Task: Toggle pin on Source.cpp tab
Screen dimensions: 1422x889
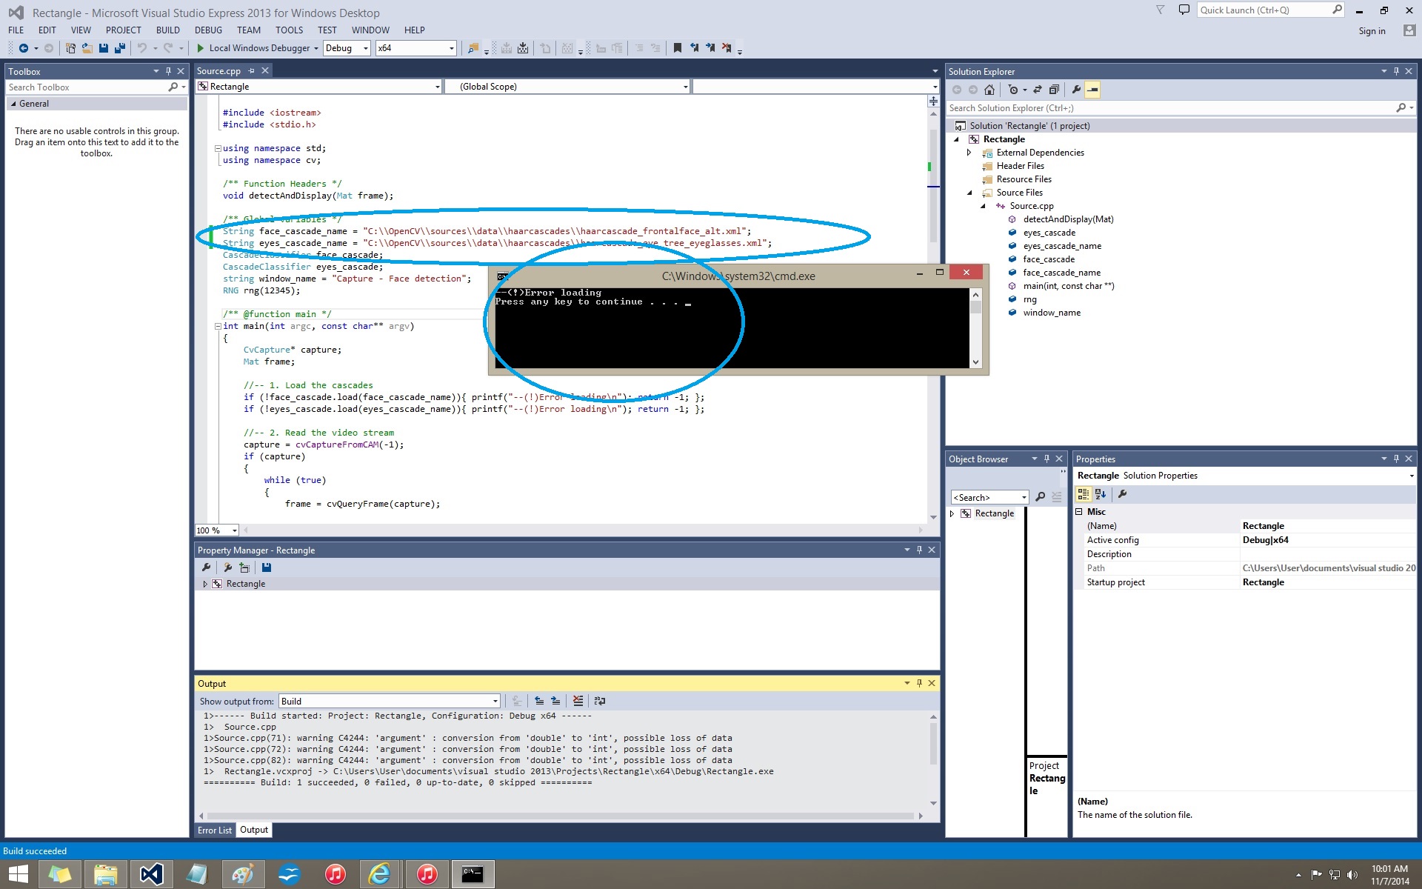Action: 251,70
